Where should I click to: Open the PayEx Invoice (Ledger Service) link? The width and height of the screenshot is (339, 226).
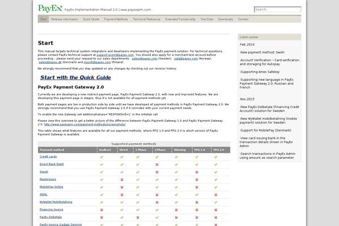point(61,224)
